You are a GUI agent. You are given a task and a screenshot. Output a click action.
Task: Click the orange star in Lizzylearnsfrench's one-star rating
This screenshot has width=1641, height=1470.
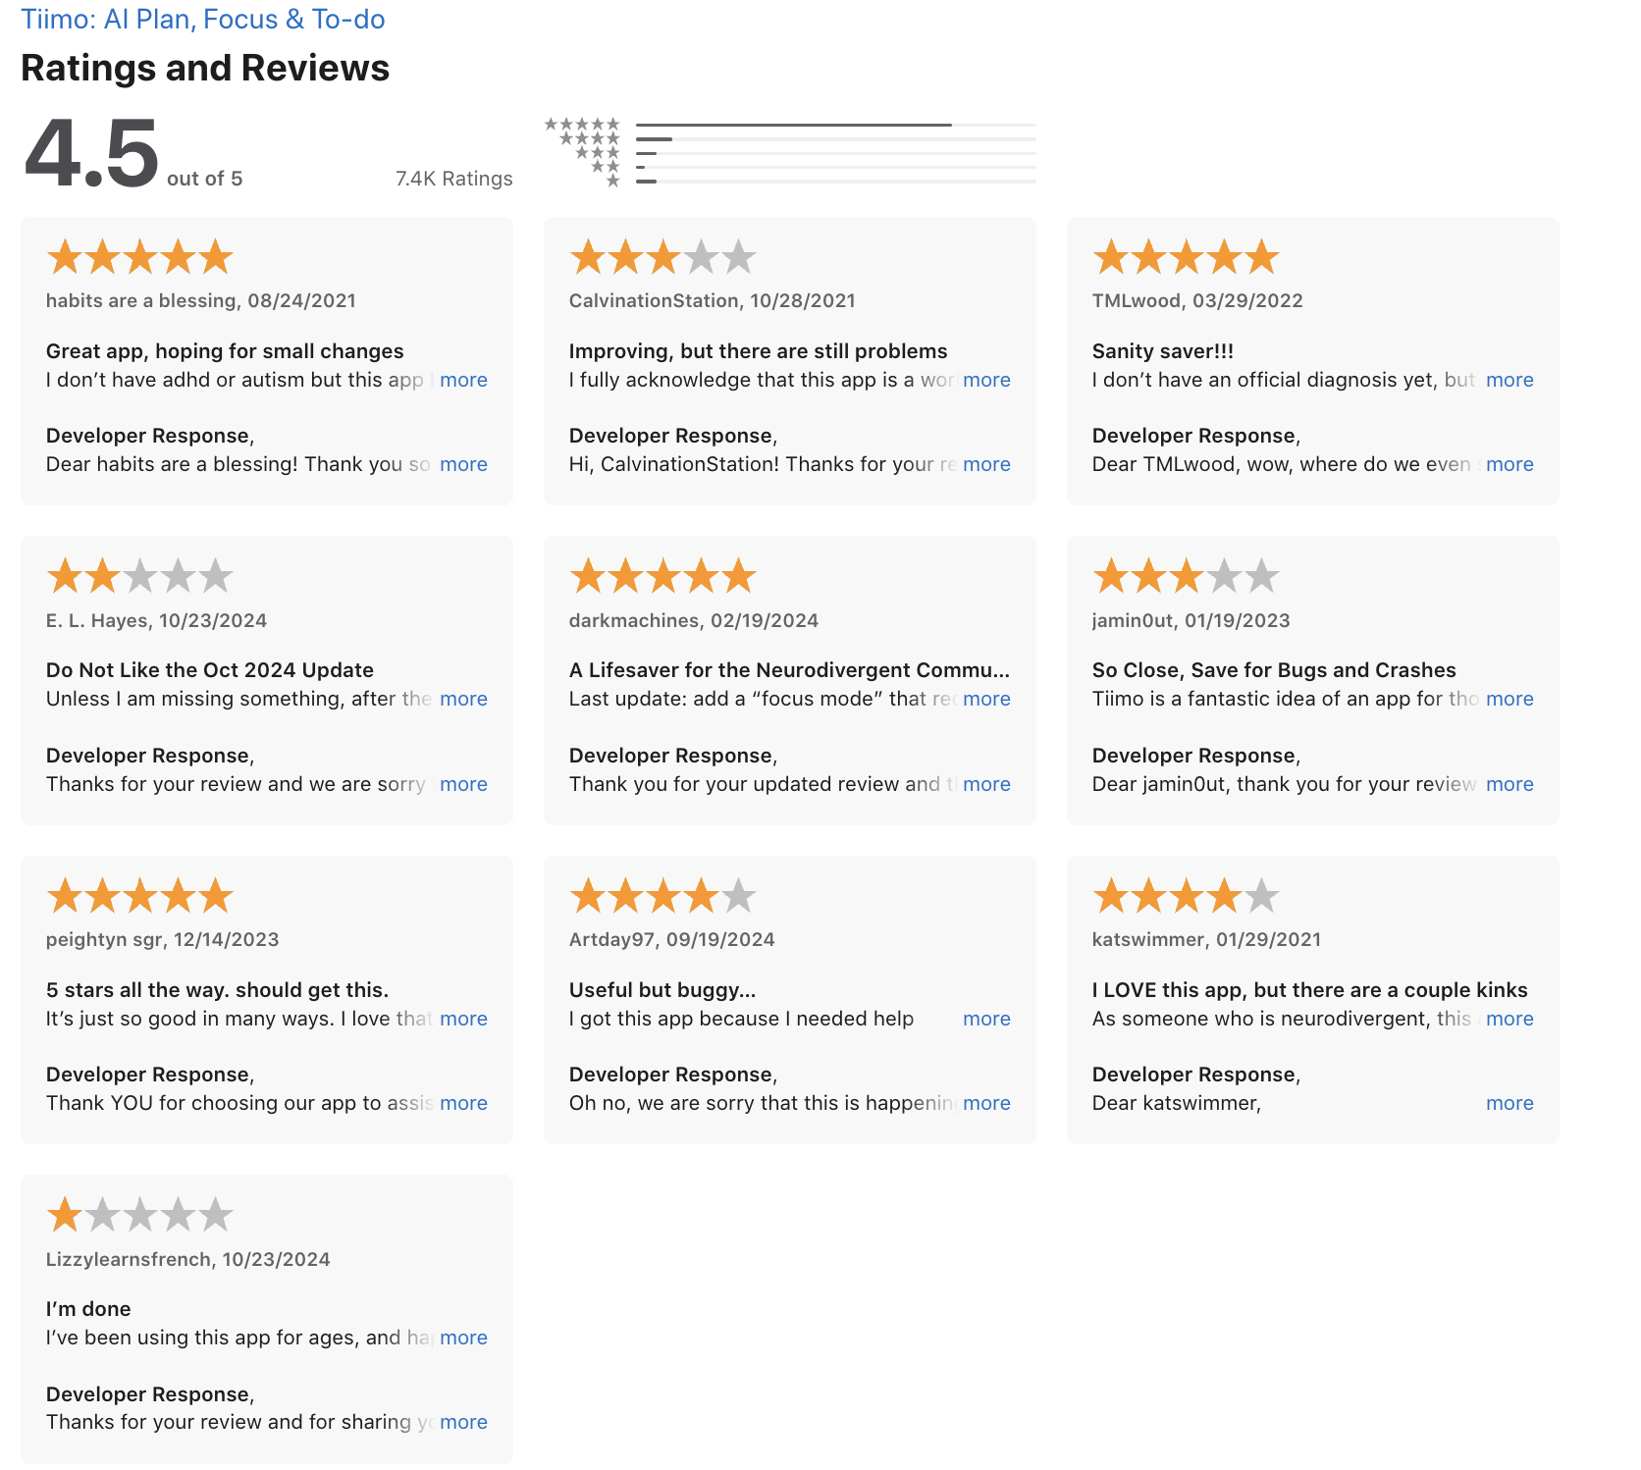coord(65,1215)
